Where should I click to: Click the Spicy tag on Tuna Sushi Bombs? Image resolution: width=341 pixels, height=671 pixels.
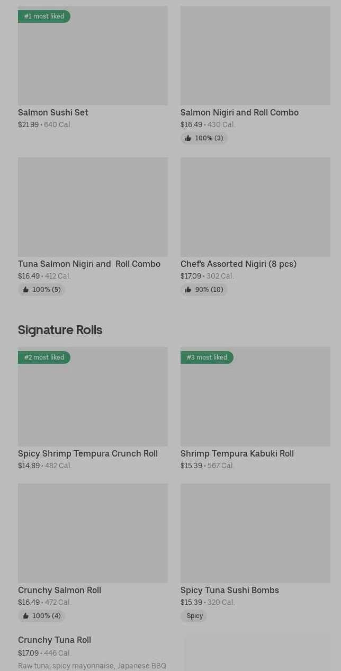[194, 616]
